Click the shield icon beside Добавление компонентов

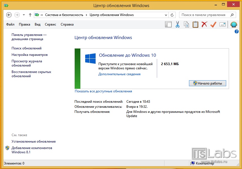[7, 148]
